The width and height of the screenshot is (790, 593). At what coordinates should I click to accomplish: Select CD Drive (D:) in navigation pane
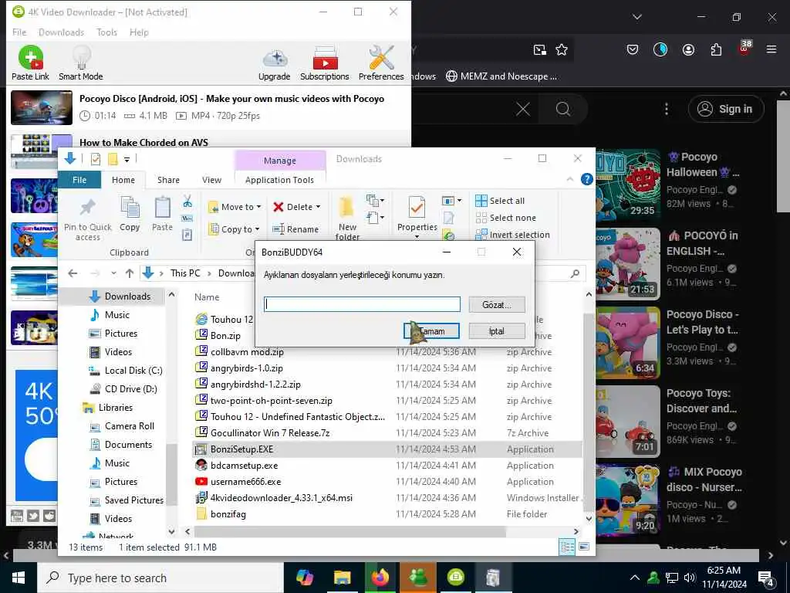pos(123,389)
